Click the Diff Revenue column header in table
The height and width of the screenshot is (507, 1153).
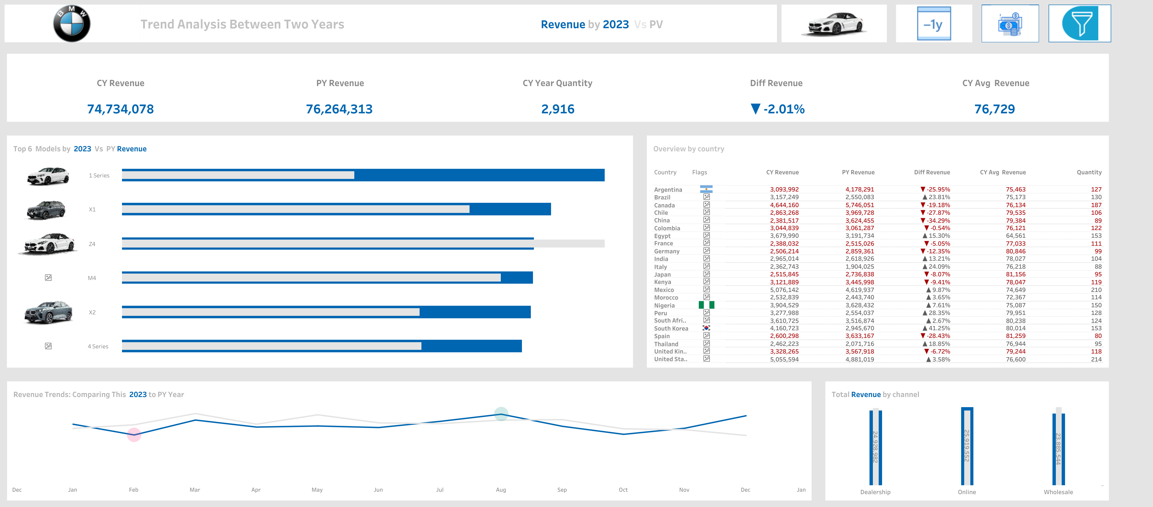(932, 172)
